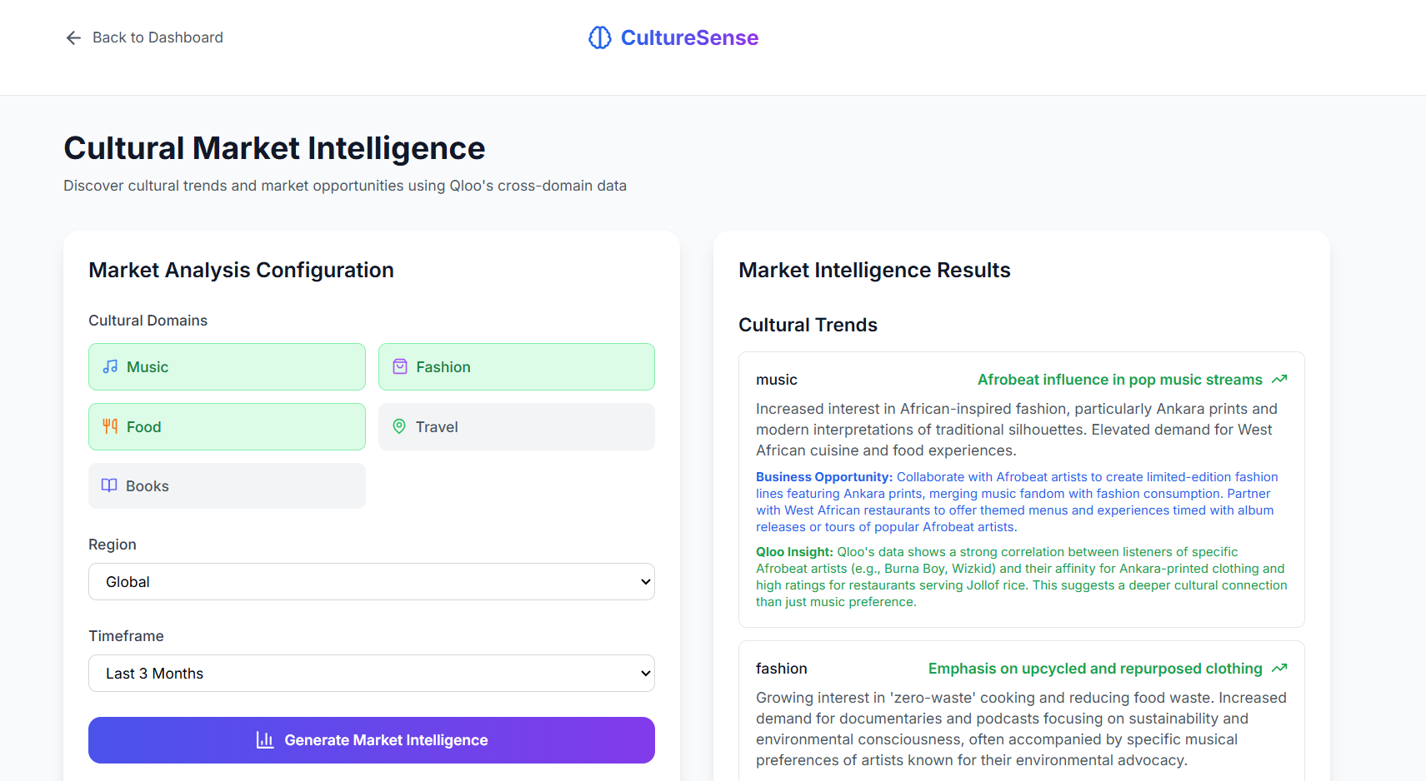Click the shopping bag Fashion icon
Viewport: 1426px width, 781px height.
pos(400,366)
